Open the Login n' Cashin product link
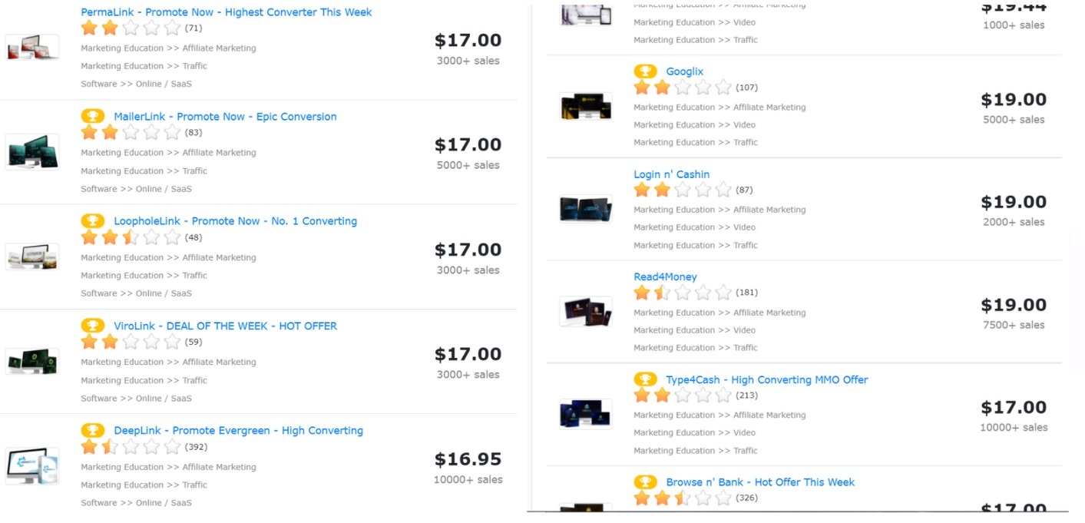This screenshot has height=523, width=1085. [672, 174]
